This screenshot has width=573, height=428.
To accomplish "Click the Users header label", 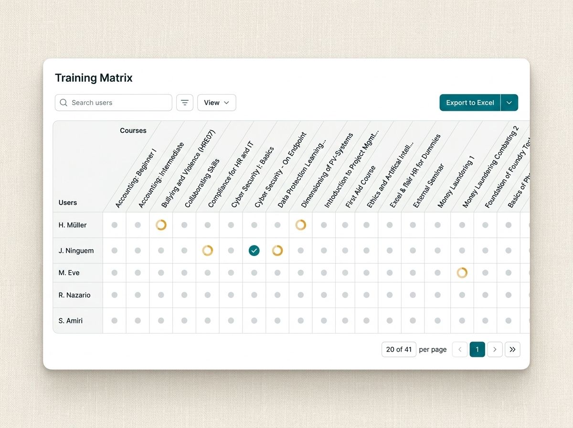I will coord(68,203).
